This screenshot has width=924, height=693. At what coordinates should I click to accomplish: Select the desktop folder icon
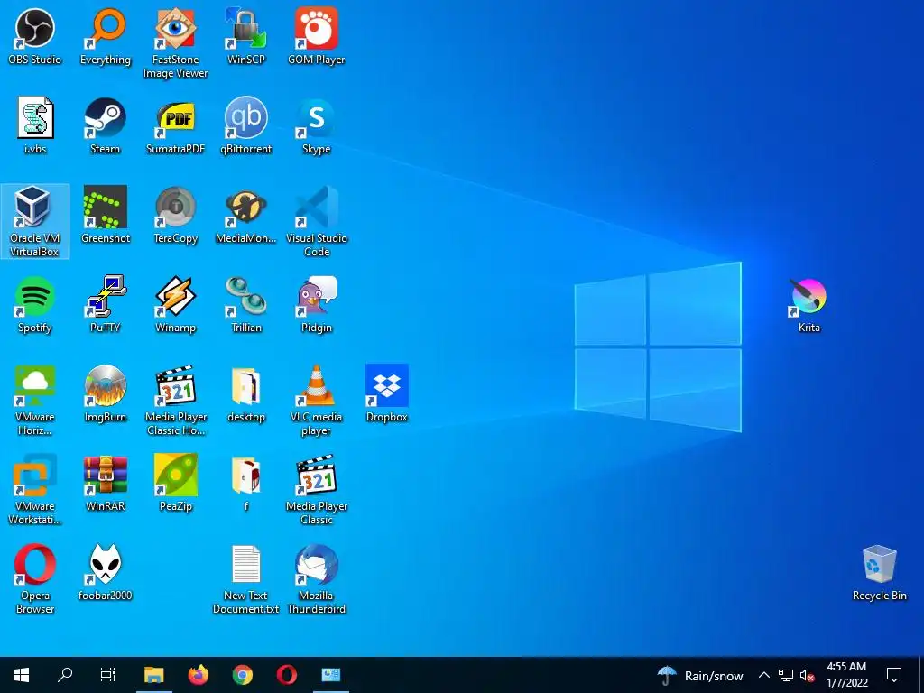tap(246, 393)
